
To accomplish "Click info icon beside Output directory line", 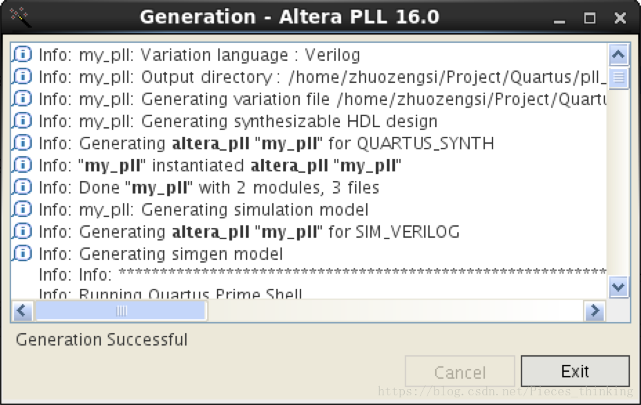I will [21, 77].
